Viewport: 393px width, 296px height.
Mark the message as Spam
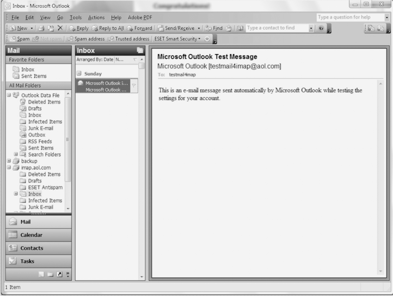(20, 39)
